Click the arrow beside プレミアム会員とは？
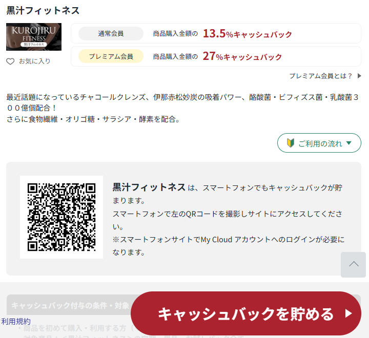The height and width of the screenshot is (338, 369). pos(359,76)
